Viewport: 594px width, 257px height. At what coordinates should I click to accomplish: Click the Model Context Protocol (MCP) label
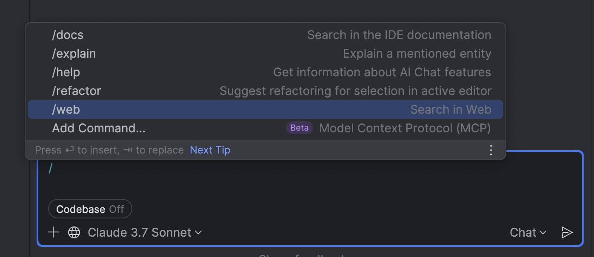[x=405, y=128]
